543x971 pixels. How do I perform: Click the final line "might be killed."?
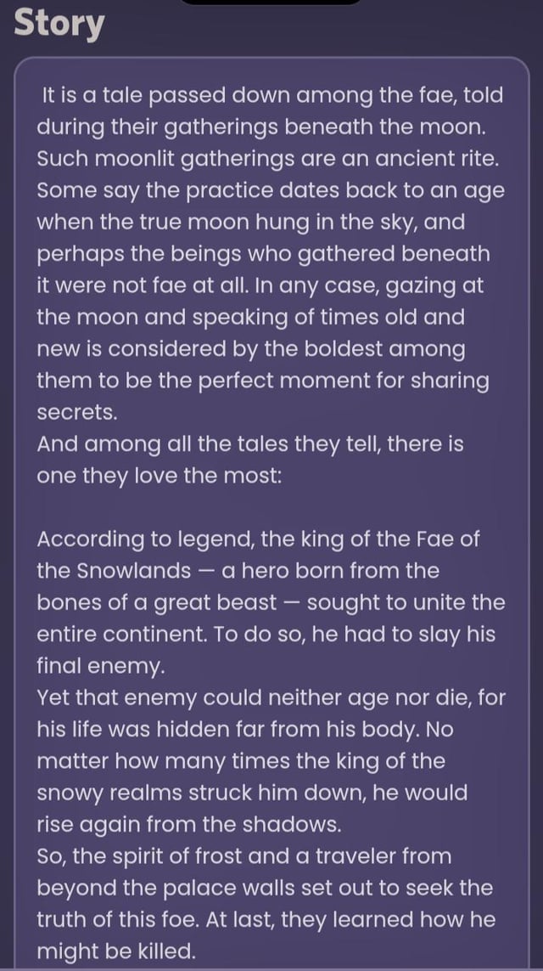point(120,951)
